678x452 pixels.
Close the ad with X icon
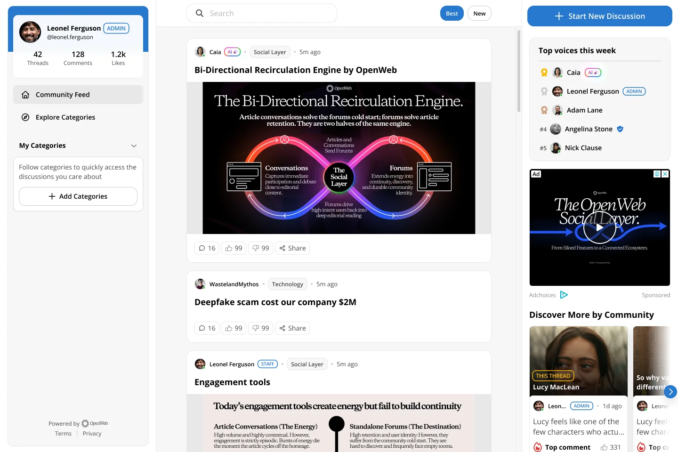pos(665,174)
